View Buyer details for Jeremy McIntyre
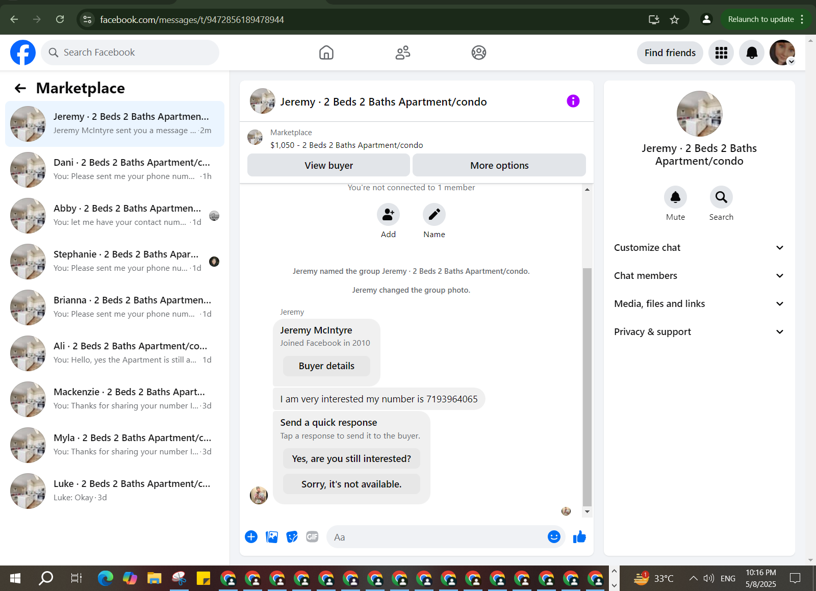This screenshot has height=591, width=816. click(x=326, y=366)
